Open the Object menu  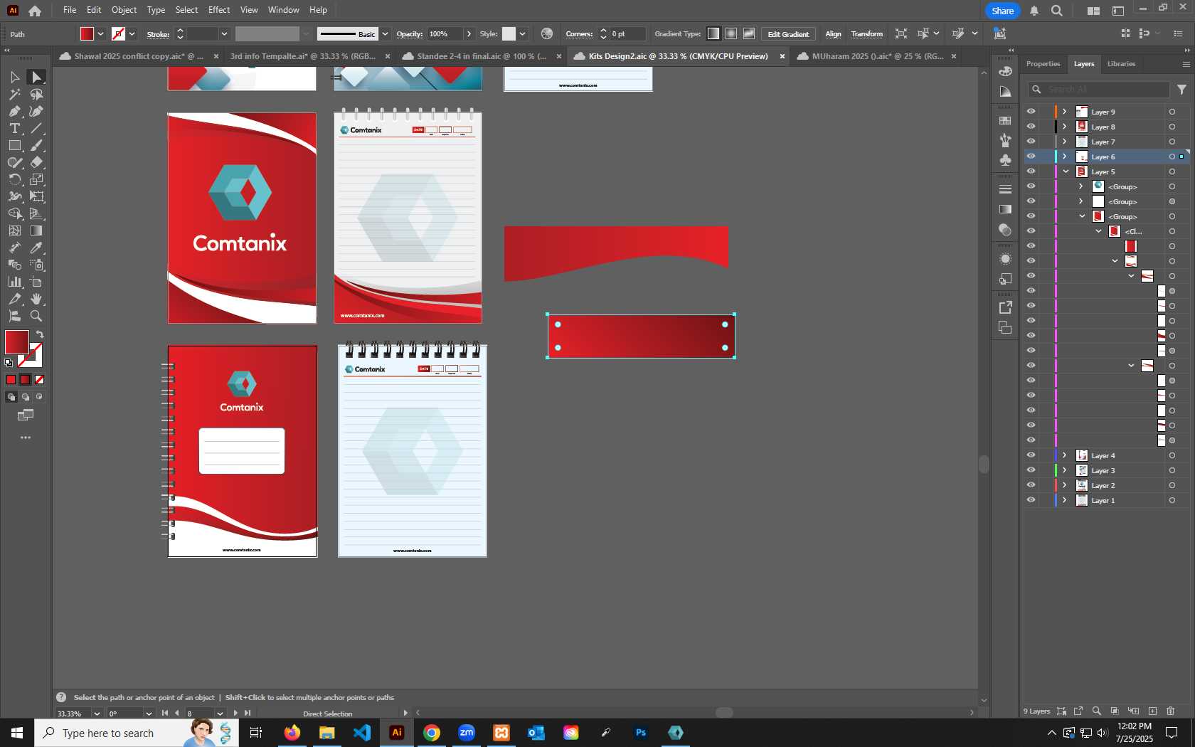click(x=124, y=10)
